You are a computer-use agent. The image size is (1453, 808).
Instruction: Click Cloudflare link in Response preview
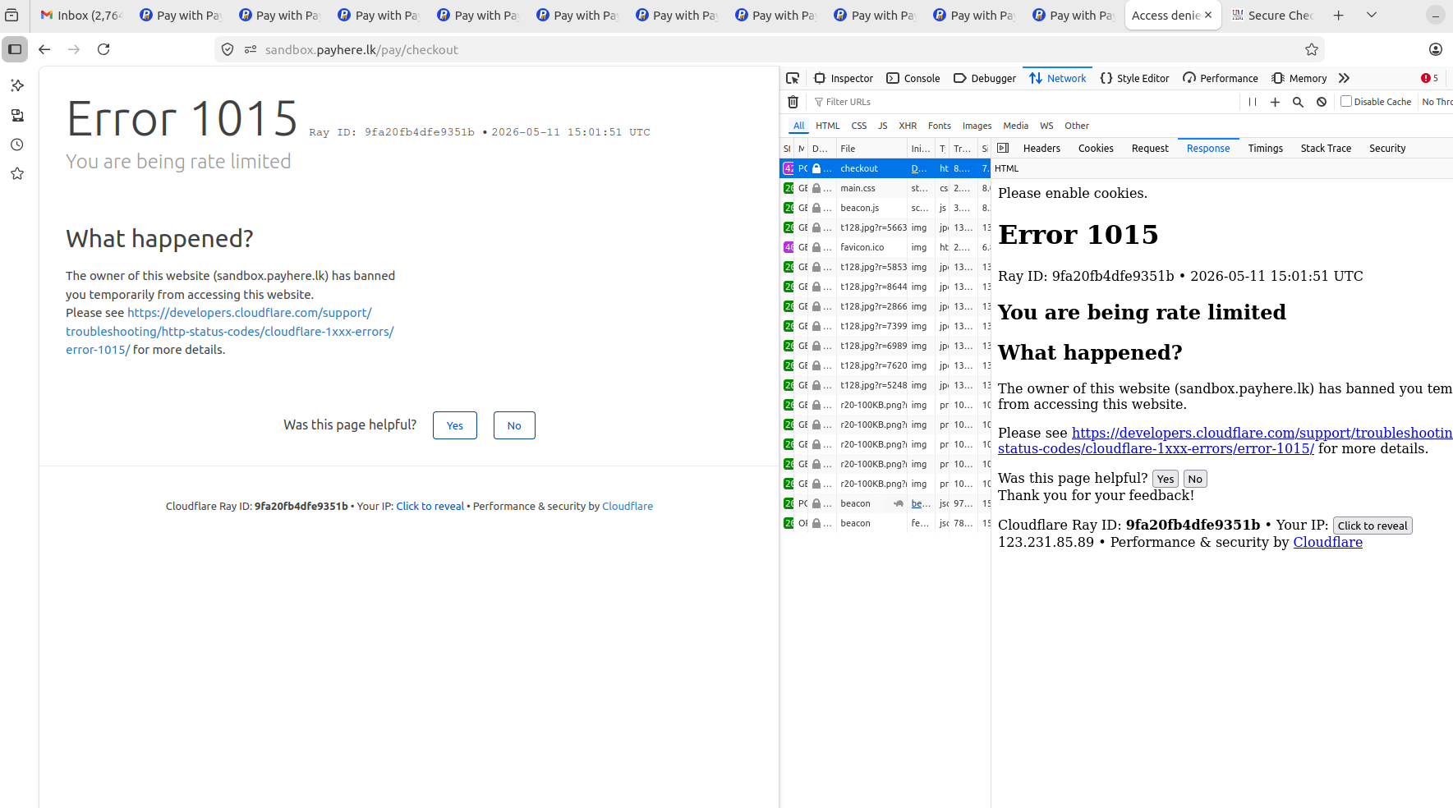coord(1327,542)
